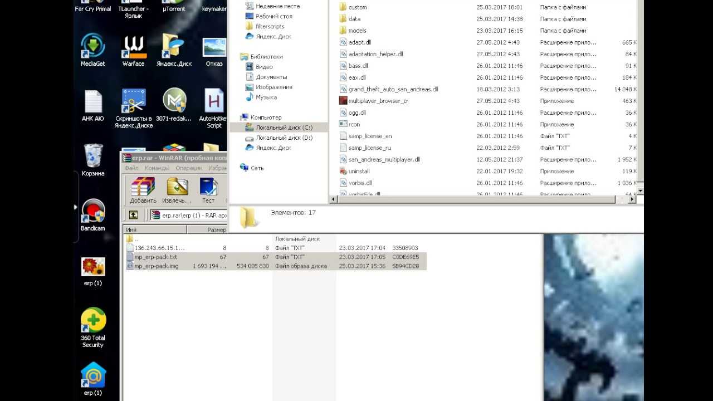Open Локальный диск (D:) in sidebar
This screenshot has height=401, width=713.
pos(279,138)
